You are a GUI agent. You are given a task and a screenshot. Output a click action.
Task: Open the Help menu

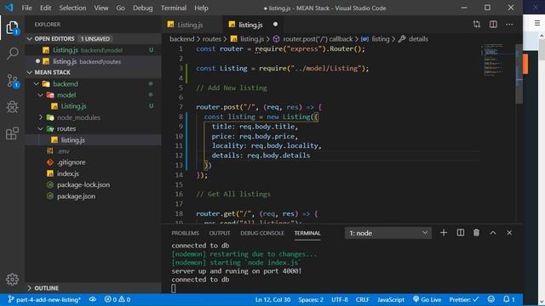(x=201, y=8)
